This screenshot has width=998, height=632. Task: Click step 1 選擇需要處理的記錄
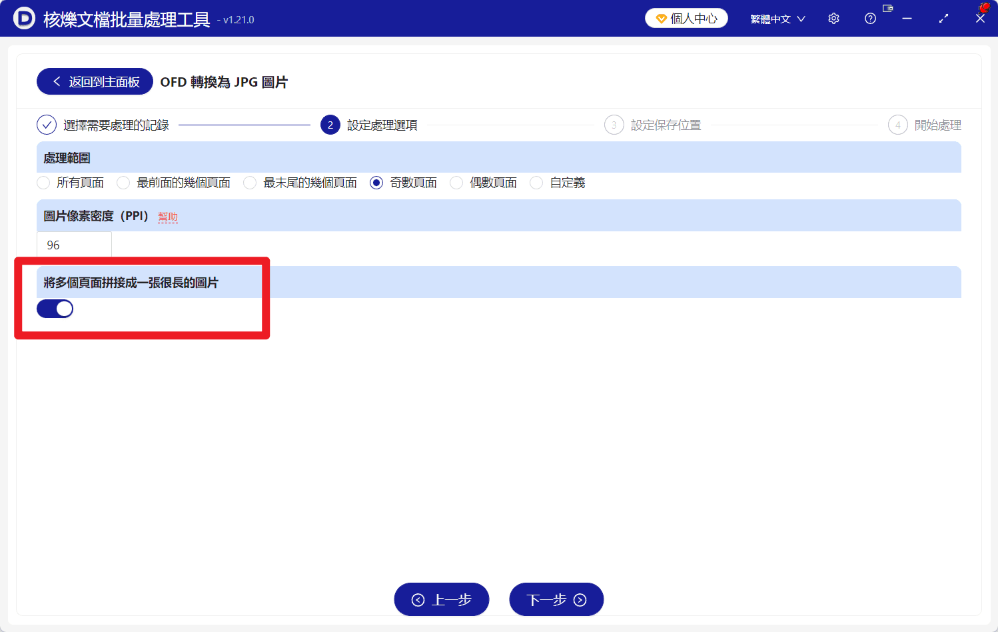click(x=93, y=125)
